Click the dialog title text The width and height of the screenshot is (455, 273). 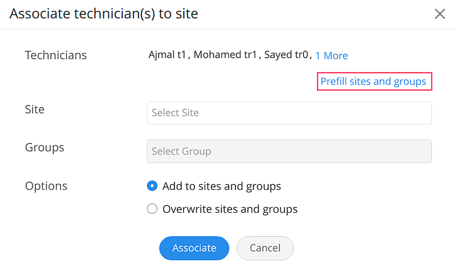(103, 14)
